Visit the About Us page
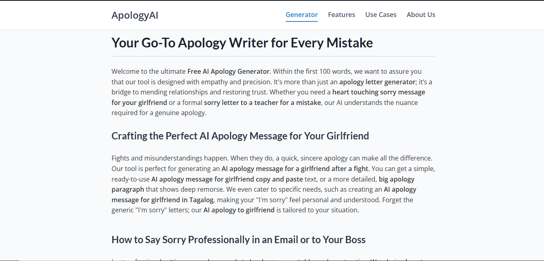Viewport: 544px width, 261px height. point(421,15)
